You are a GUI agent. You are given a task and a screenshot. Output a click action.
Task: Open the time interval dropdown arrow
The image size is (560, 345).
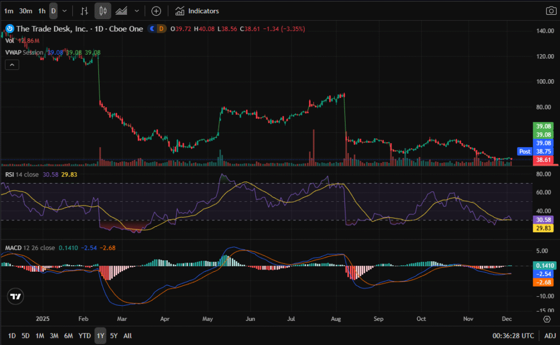(x=65, y=11)
